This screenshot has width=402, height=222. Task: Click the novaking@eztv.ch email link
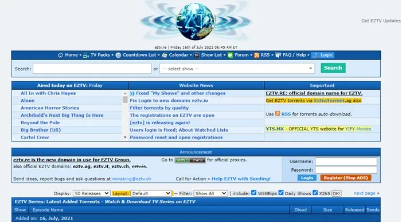pos(131,179)
